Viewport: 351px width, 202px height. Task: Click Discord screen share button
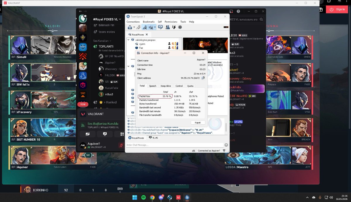click(105, 134)
